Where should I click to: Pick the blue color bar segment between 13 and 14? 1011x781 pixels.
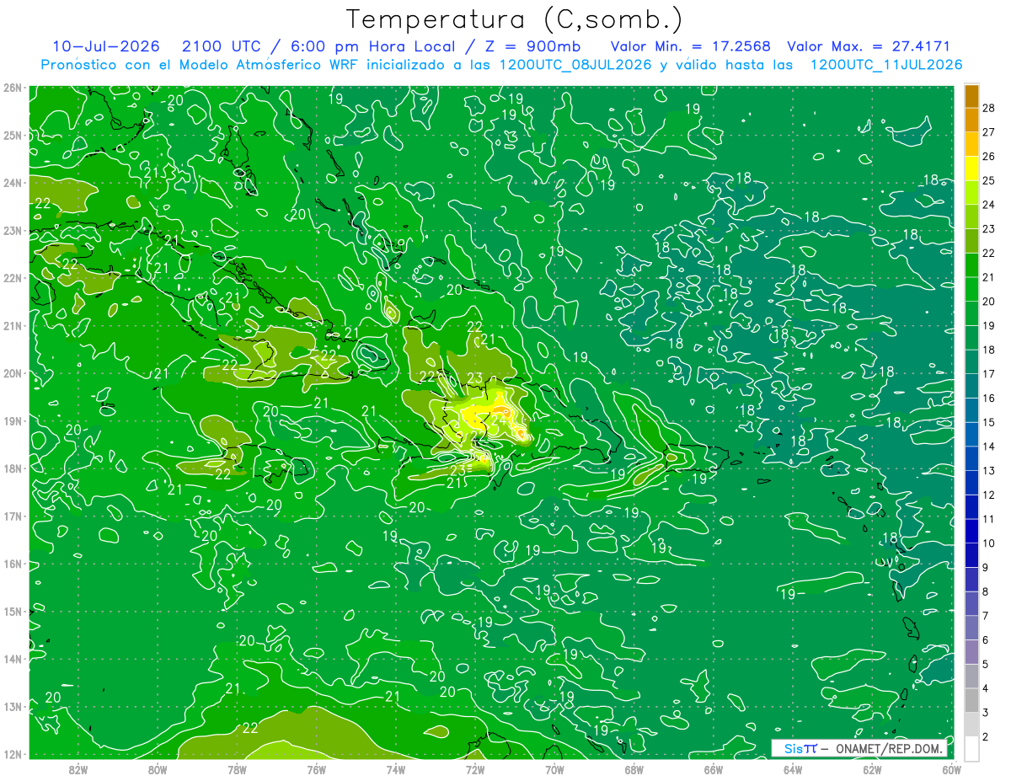971,459
